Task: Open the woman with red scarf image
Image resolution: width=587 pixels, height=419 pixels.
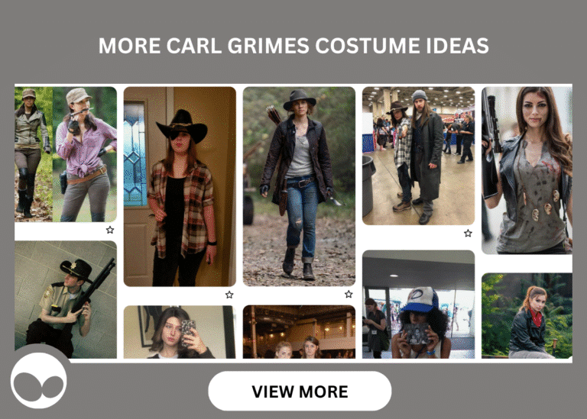Action: pyautogui.click(x=527, y=315)
